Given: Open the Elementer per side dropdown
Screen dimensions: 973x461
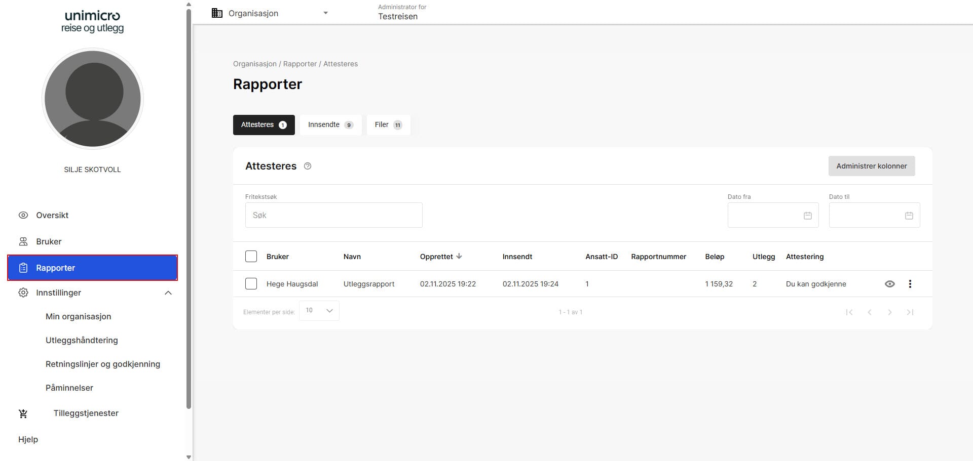Looking at the screenshot, I should coord(319,311).
